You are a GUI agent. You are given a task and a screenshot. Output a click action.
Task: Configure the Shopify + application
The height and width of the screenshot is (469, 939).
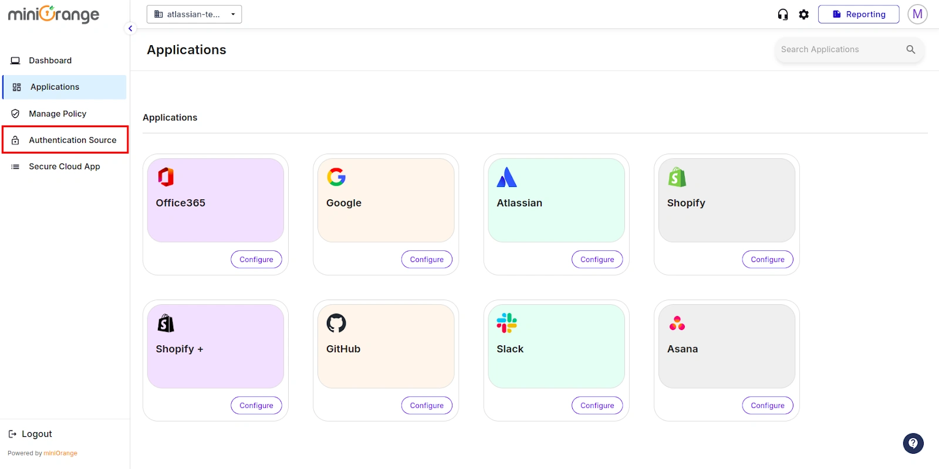point(256,405)
